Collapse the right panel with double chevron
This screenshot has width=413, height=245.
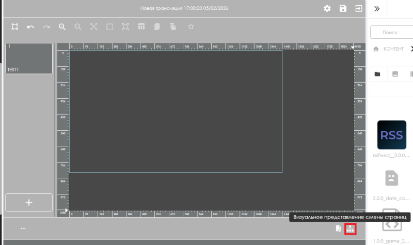tap(377, 9)
